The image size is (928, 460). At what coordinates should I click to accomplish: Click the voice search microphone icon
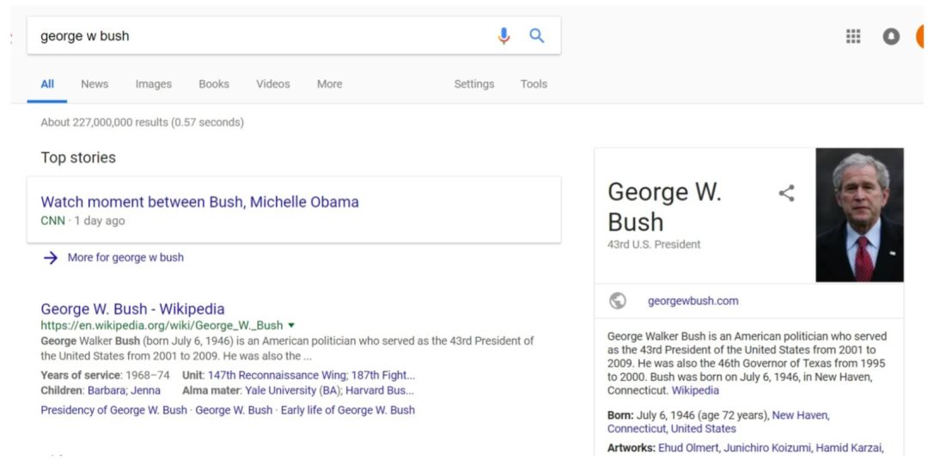coord(504,35)
